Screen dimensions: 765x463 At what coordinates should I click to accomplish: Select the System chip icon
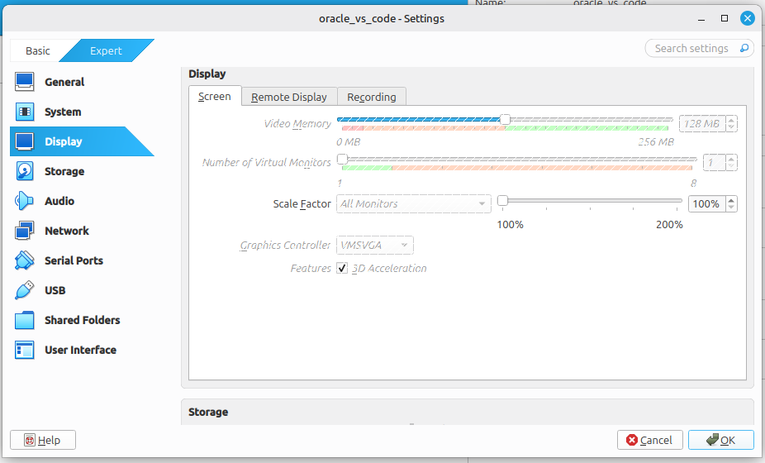point(25,112)
